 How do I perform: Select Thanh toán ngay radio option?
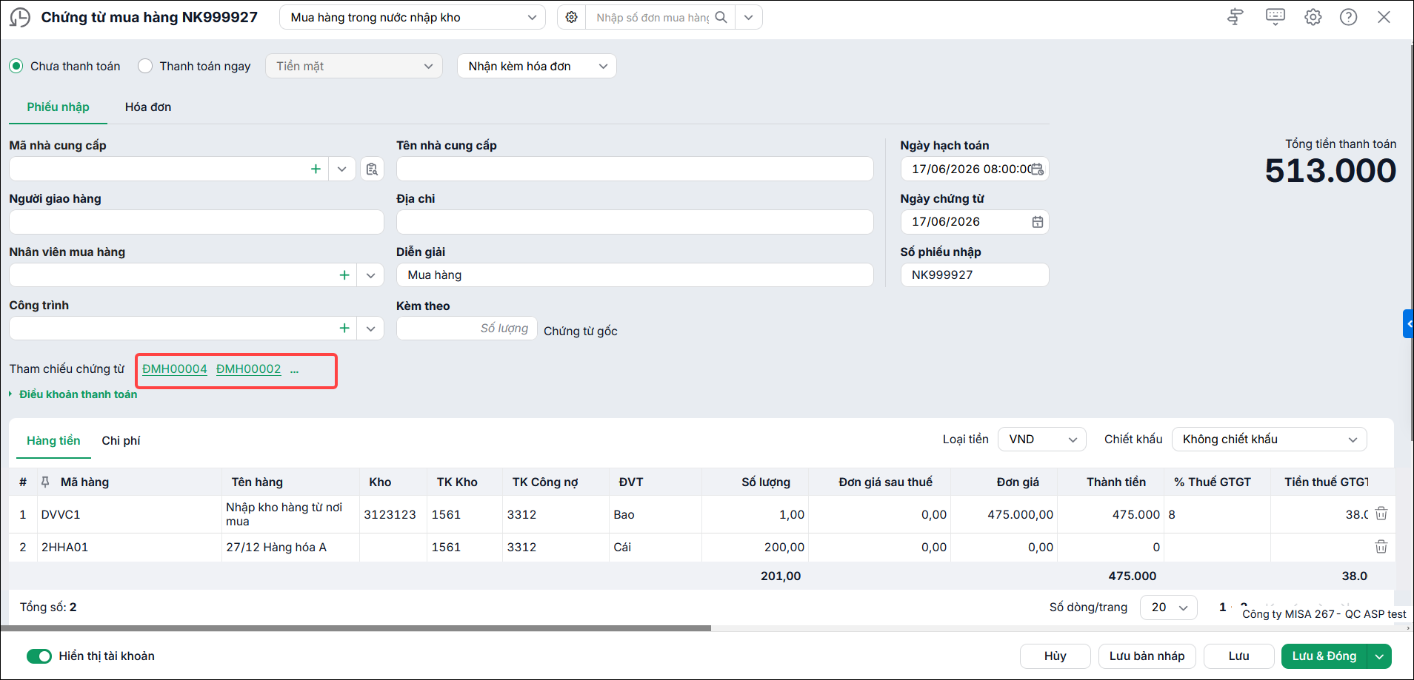coord(145,66)
